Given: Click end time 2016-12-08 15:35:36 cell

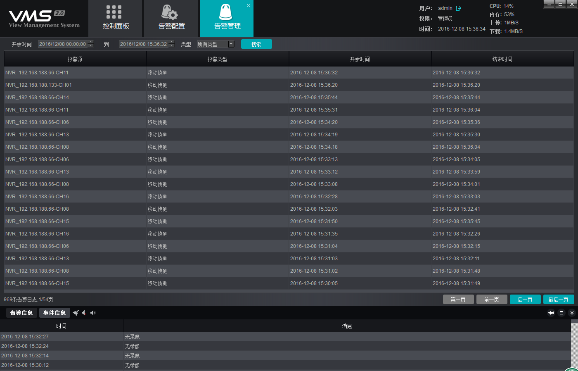Looking at the screenshot, I should pyautogui.click(x=502, y=122).
